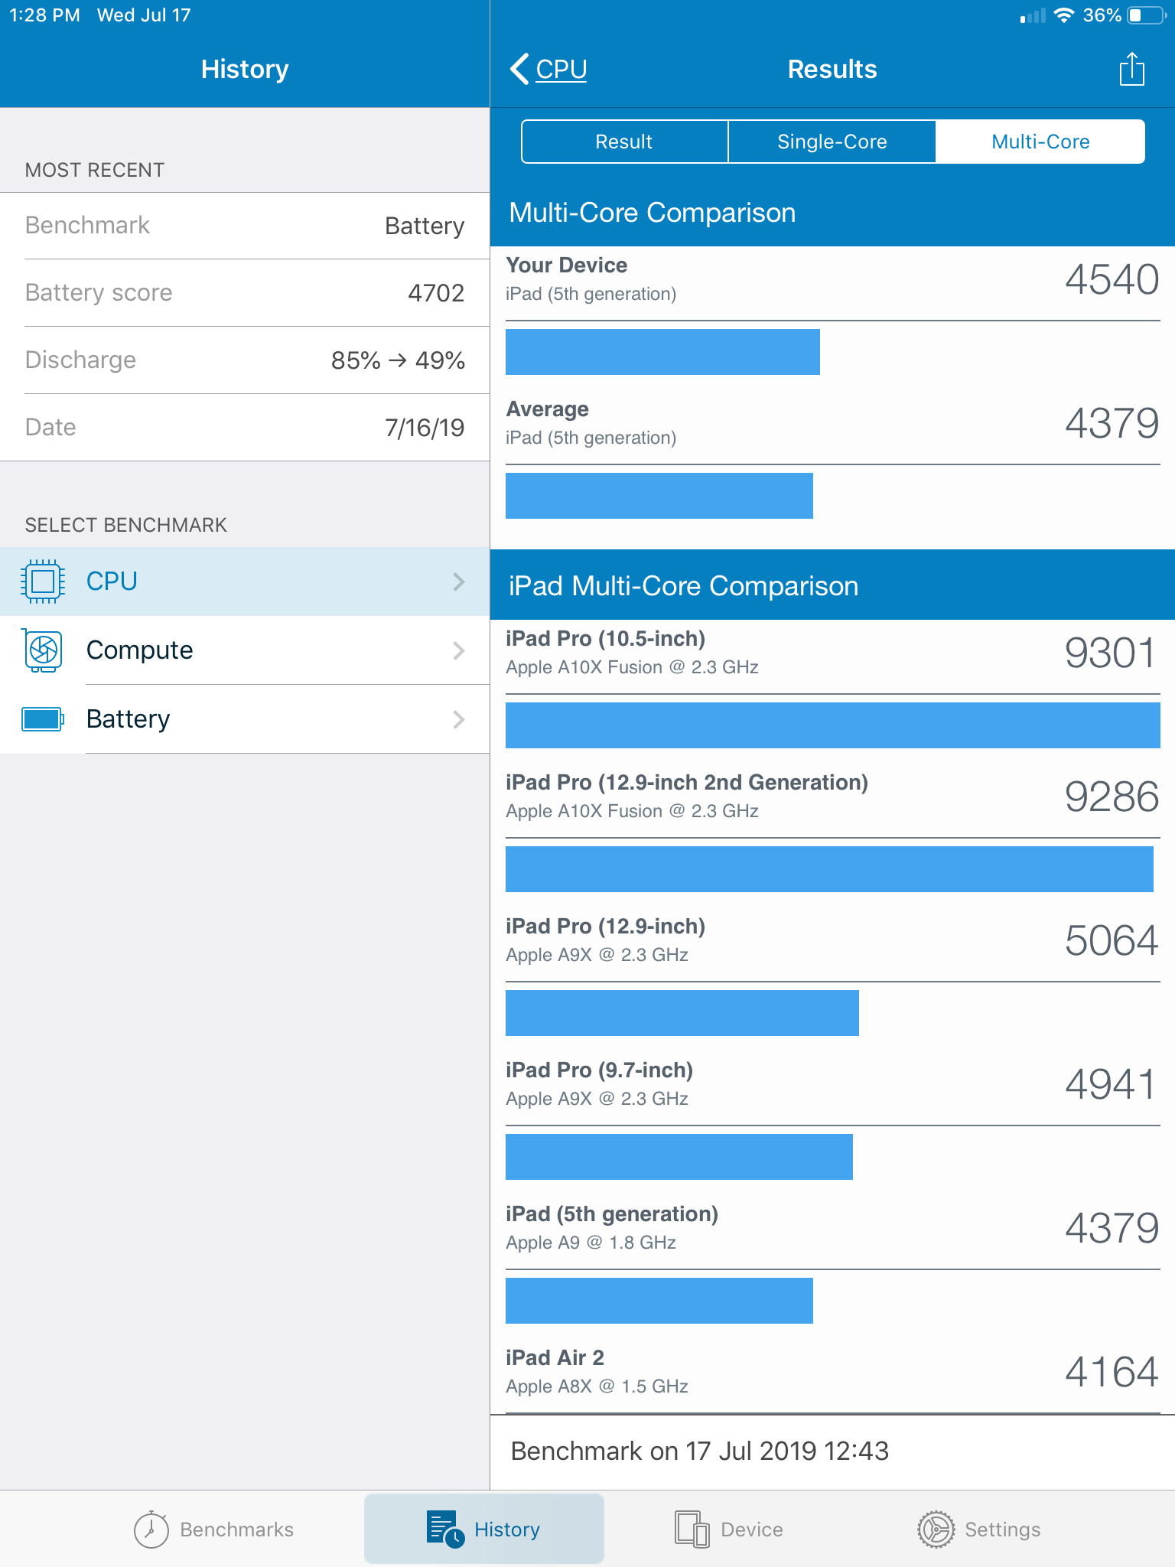1175x1567 pixels.
Task: Tap the CPU back link text
Action: [x=561, y=69]
